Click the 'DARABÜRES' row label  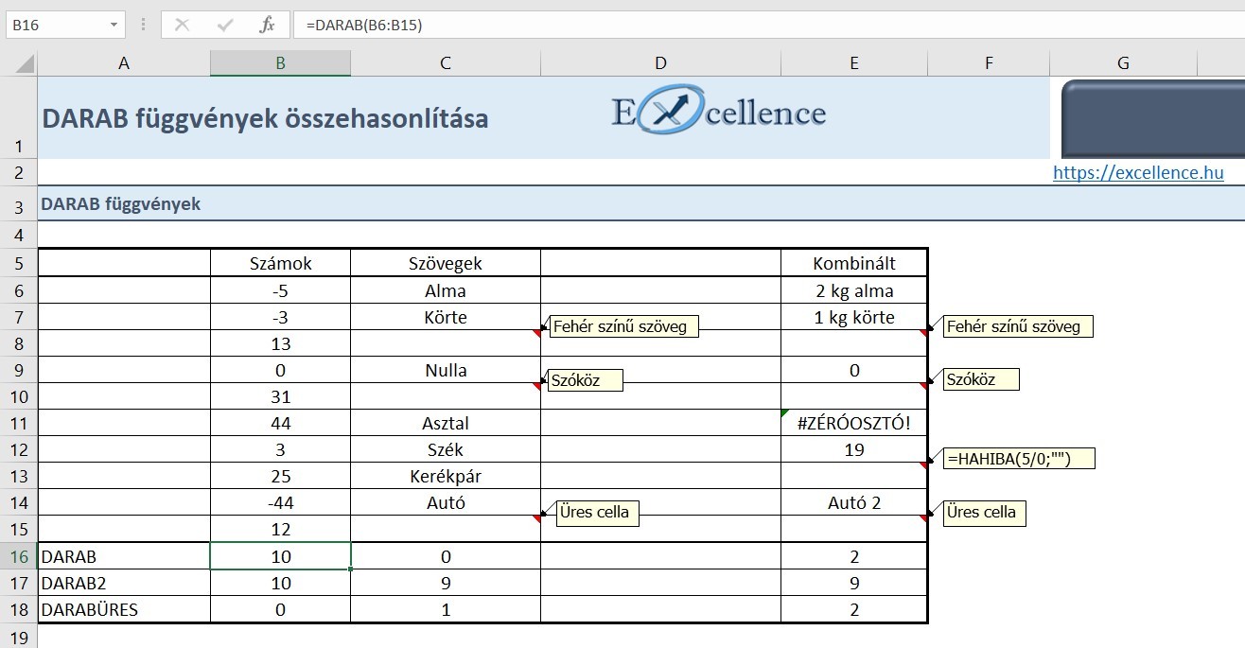[x=124, y=609]
